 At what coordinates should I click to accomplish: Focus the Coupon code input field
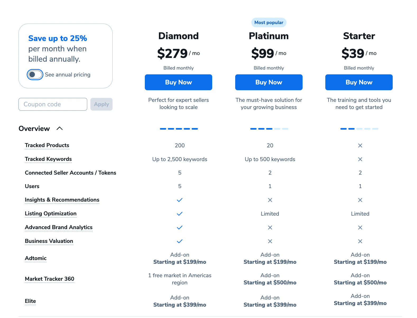(53, 104)
